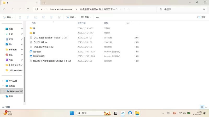Expand the 查看 view dropdown

(x=86, y=17)
